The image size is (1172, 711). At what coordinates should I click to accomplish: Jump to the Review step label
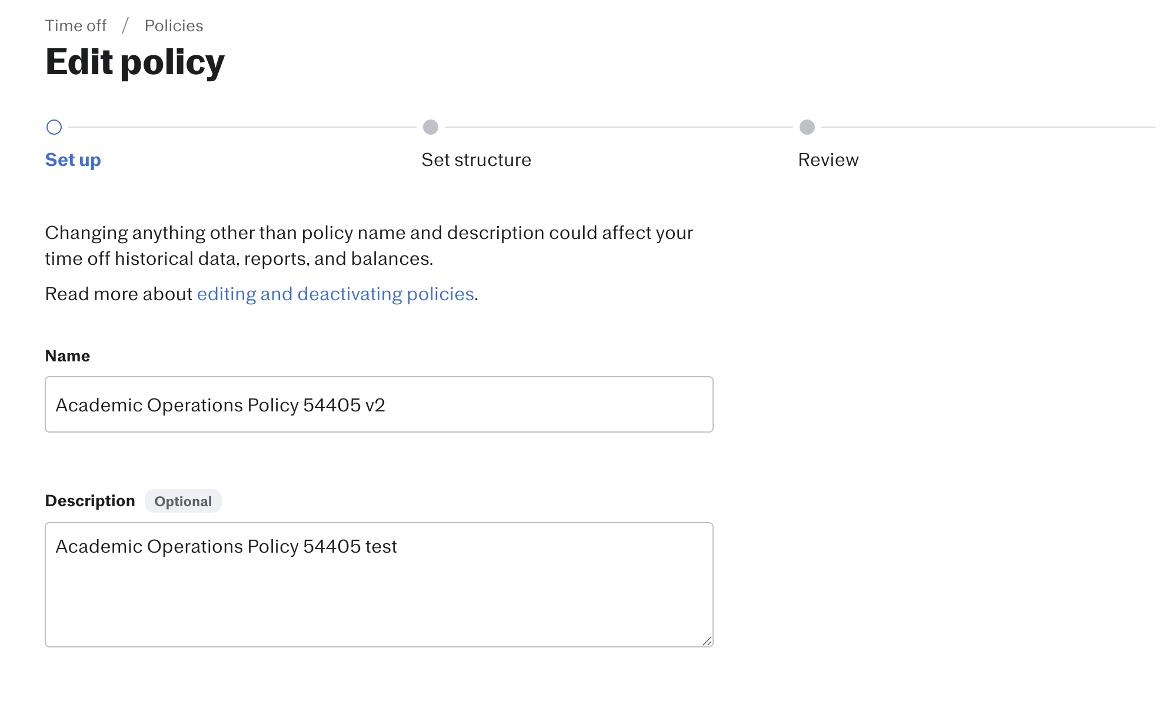tap(828, 160)
